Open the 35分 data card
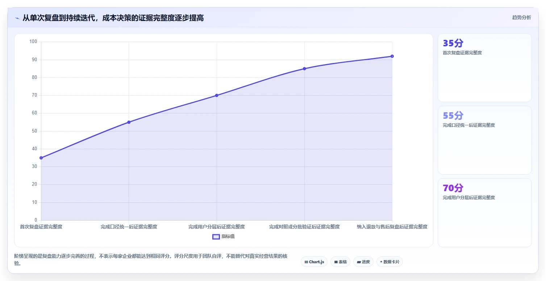Image resolution: width=546 pixels, height=281 pixels. (x=485, y=68)
